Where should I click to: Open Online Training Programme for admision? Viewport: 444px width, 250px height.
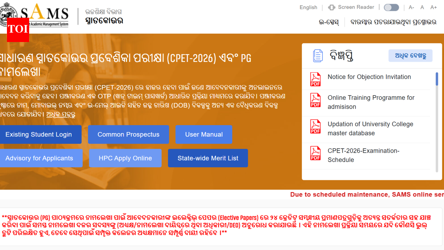(371, 102)
